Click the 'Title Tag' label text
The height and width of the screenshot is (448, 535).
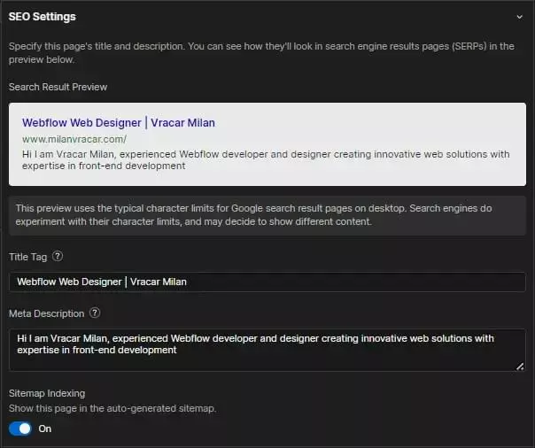click(x=28, y=257)
